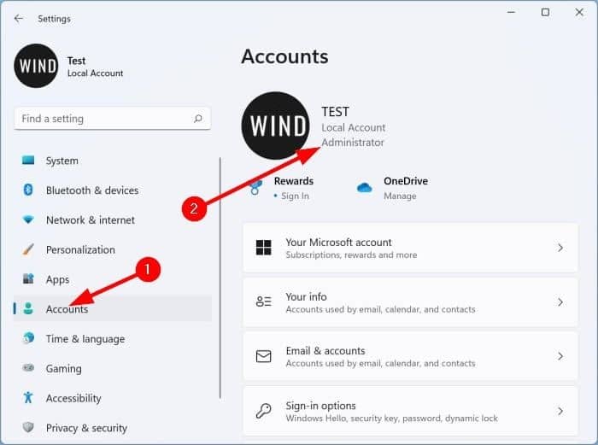The width and height of the screenshot is (598, 445).
Task: Open Your Microsoft account card
Action: [x=410, y=248]
